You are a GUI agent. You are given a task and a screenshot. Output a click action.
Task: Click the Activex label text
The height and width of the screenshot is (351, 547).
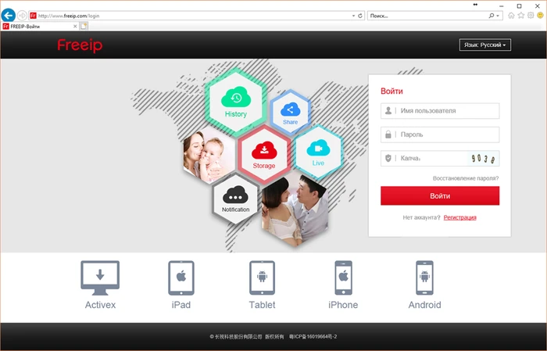(100, 305)
